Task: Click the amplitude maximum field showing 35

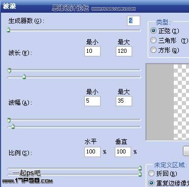Action: point(124,101)
